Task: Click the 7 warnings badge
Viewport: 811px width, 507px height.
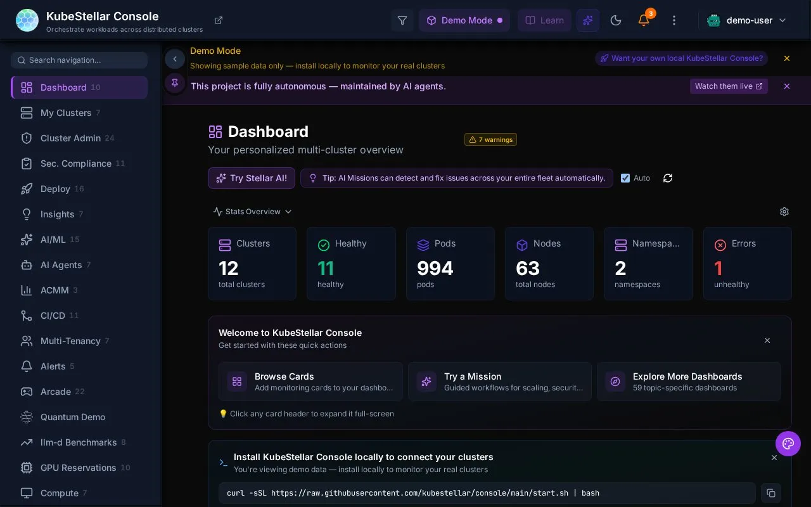Action: pos(490,139)
